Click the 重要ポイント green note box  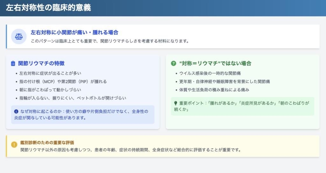(x=243, y=106)
